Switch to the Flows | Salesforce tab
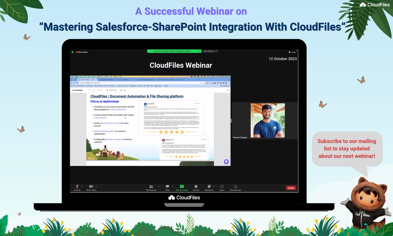The width and height of the screenshot is (393, 236). 127,80
